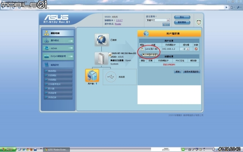Click the computer icon in client status header
Viewport: 243px width, 152px height.
(x=146, y=33)
